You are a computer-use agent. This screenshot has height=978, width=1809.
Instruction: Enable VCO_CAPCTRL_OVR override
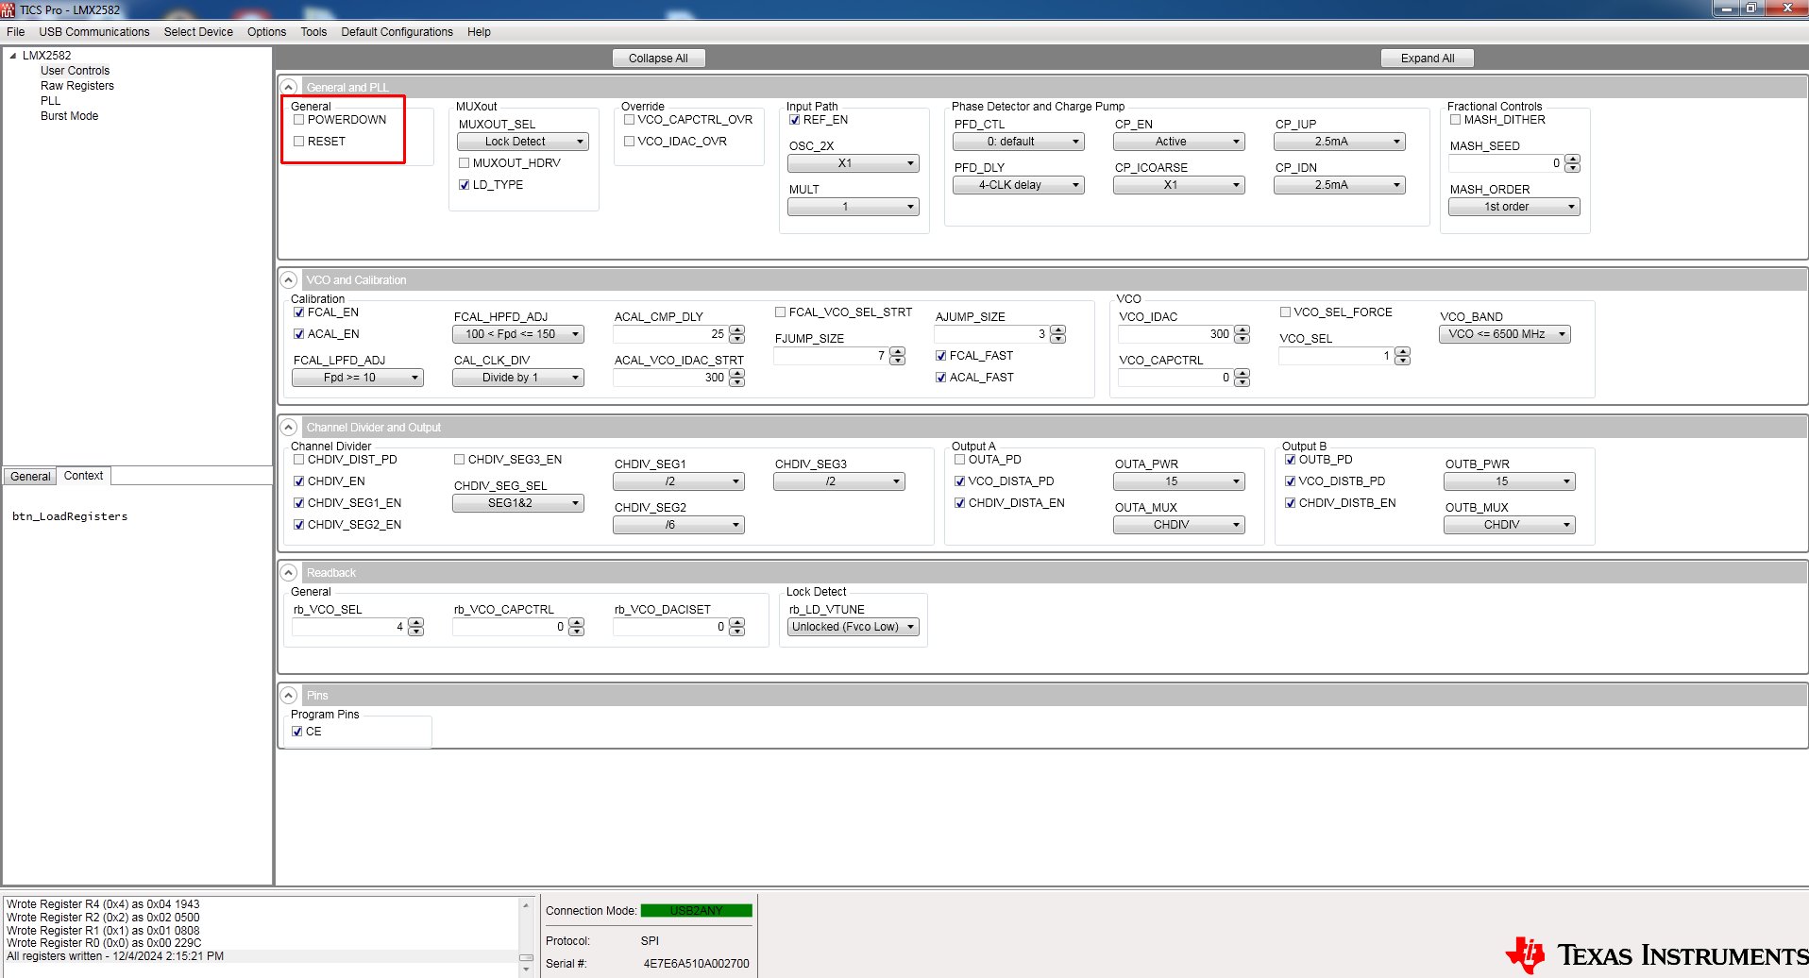pyautogui.click(x=629, y=120)
